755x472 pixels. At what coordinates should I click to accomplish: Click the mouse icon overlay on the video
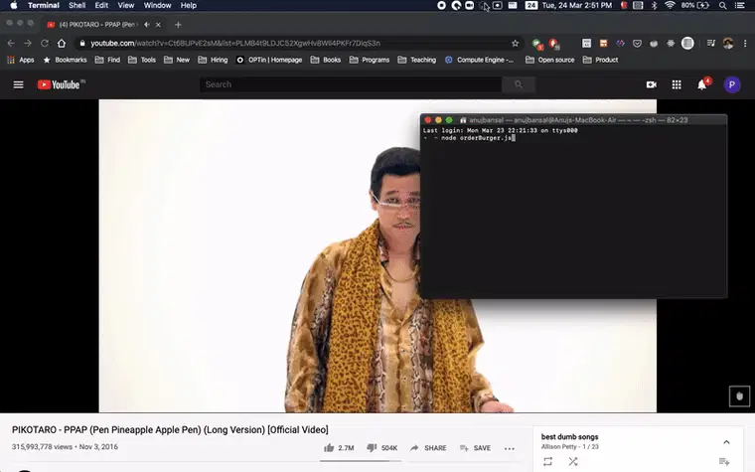coord(739,396)
